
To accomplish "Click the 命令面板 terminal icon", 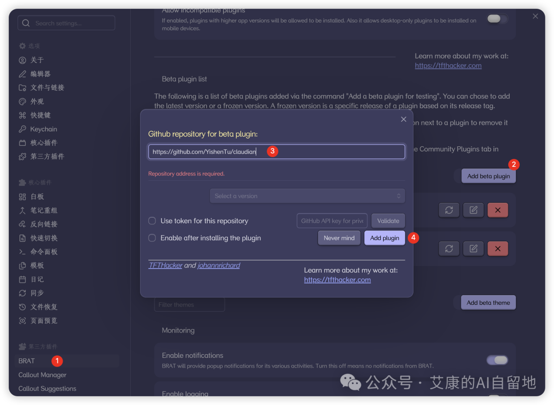I will tap(22, 252).
